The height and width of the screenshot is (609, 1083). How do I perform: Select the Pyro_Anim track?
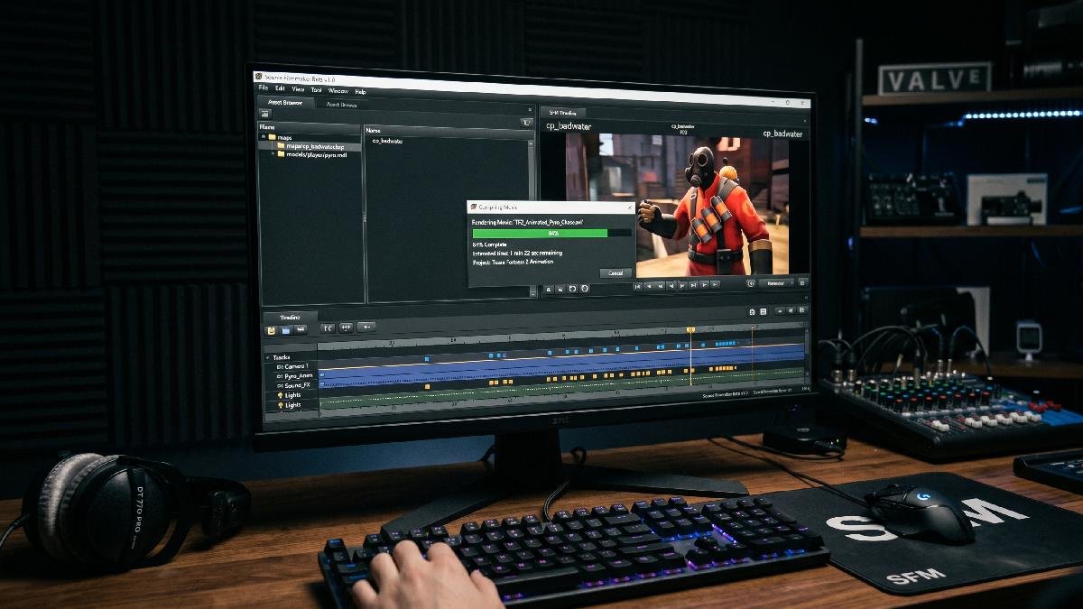pyautogui.click(x=294, y=376)
